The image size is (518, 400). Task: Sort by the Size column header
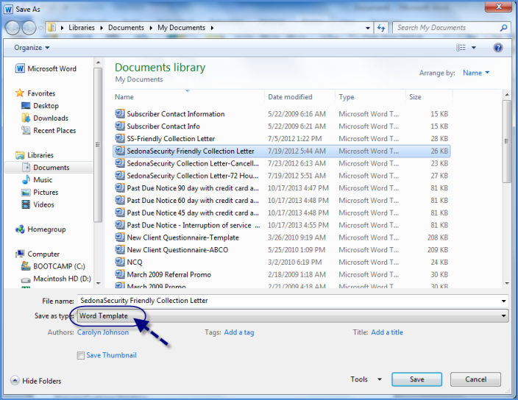[429, 97]
